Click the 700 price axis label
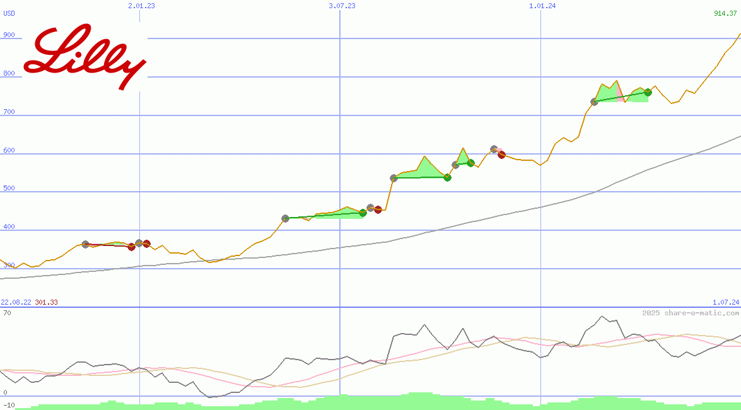741x410 pixels. [9, 112]
